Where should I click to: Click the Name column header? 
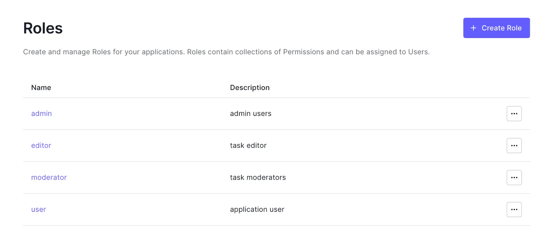pos(41,88)
